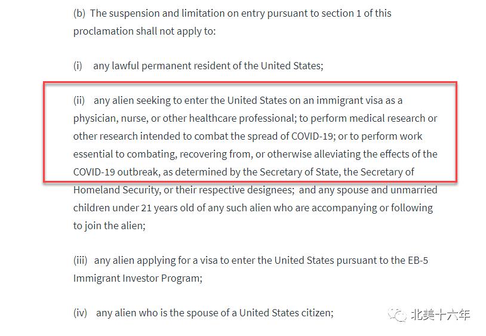Click the (iii) list marker
Screen dimensions: 486x336
80,260
